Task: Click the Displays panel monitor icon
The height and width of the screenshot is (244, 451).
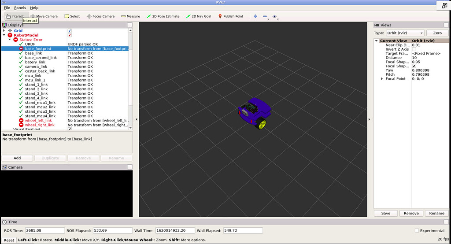Action: tap(4, 25)
